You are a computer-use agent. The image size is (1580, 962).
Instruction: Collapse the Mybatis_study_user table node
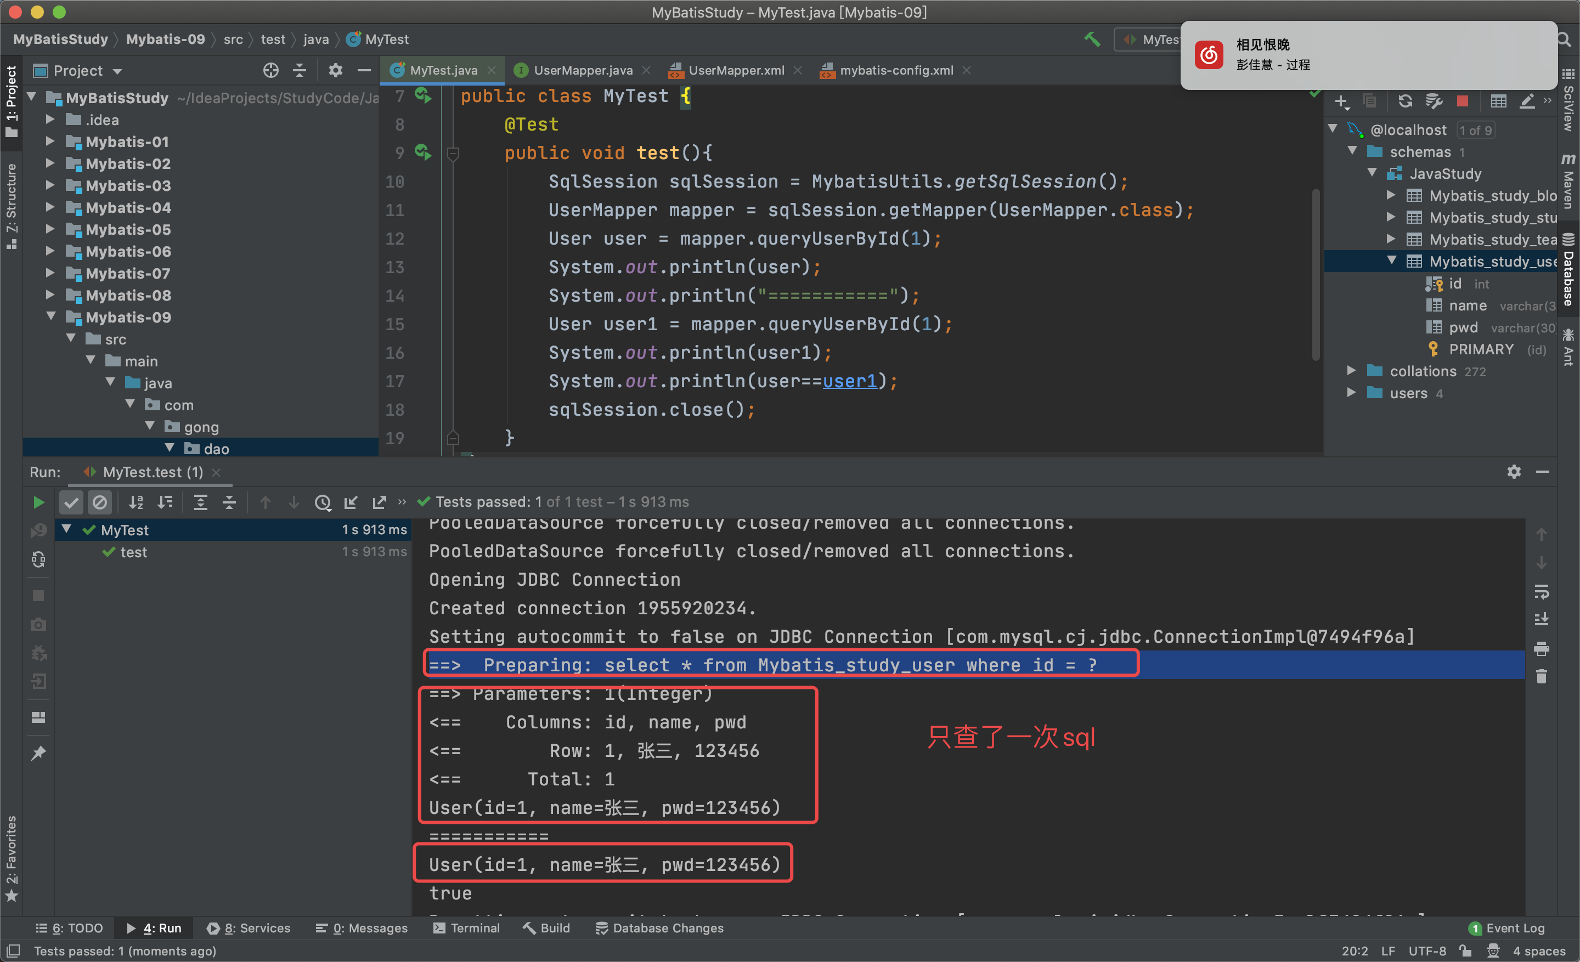[x=1391, y=260]
